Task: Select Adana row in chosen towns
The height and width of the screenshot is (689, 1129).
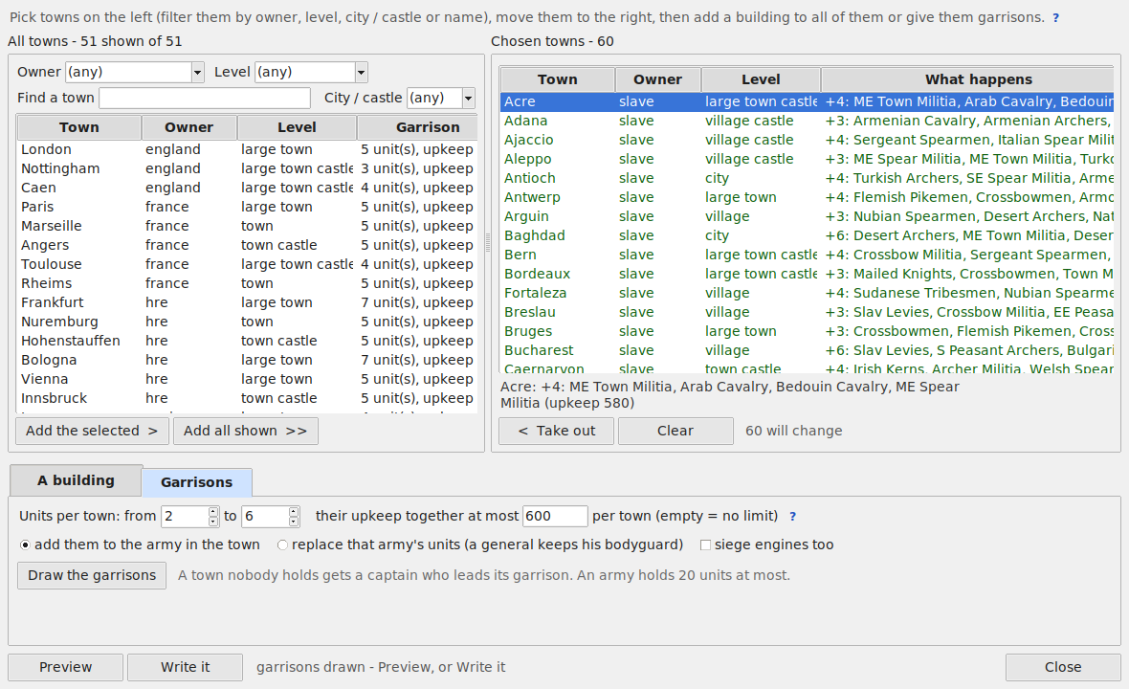Action: click(x=808, y=121)
